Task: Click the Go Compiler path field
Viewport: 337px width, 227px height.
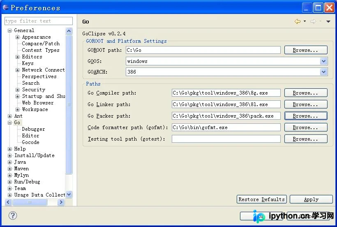Action: pyautogui.click(x=226, y=93)
